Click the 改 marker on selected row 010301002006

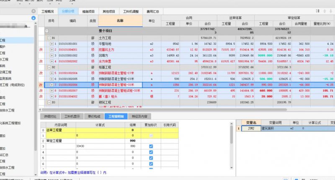[x=41, y=85]
